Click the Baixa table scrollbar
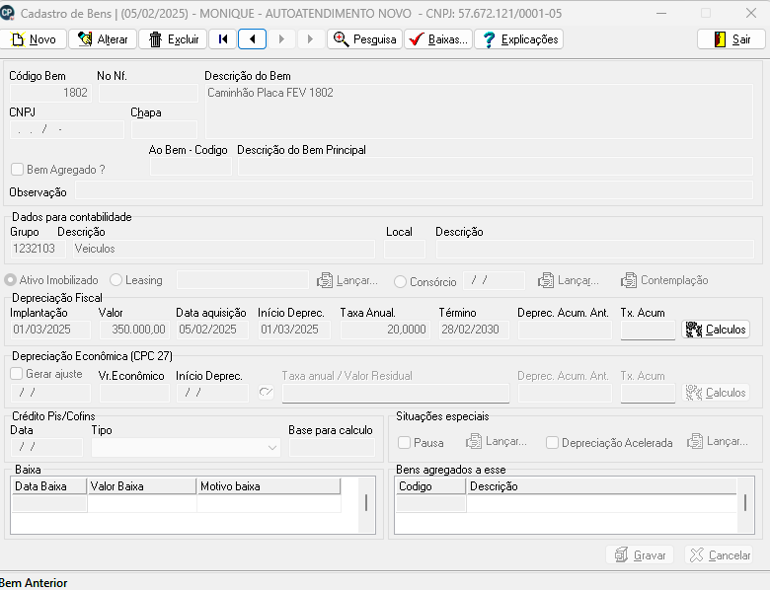Image resolution: width=770 pixels, height=590 pixels. [366, 504]
